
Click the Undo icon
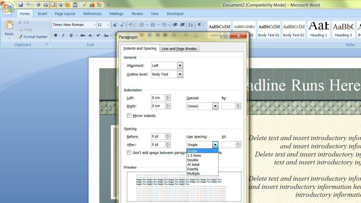[28, 5]
